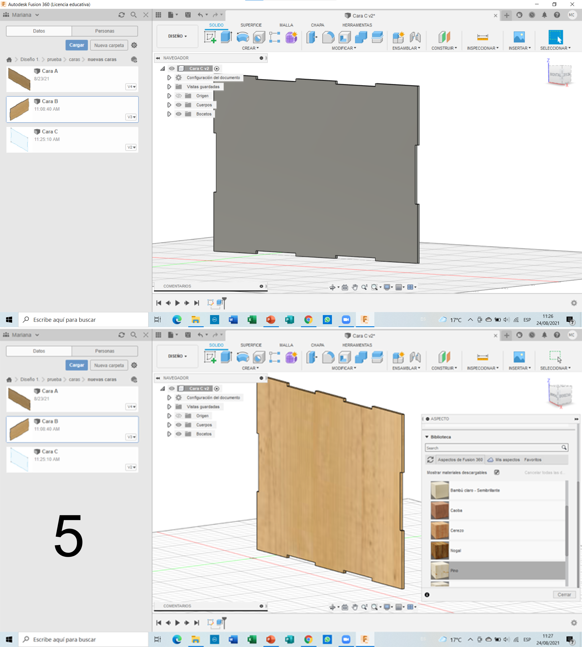Toggle Cuerpos visibility eye in upper navegador

tap(179, 105)
